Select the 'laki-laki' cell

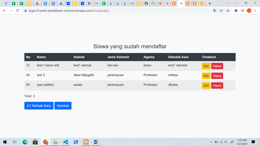(x=113, y=65)
